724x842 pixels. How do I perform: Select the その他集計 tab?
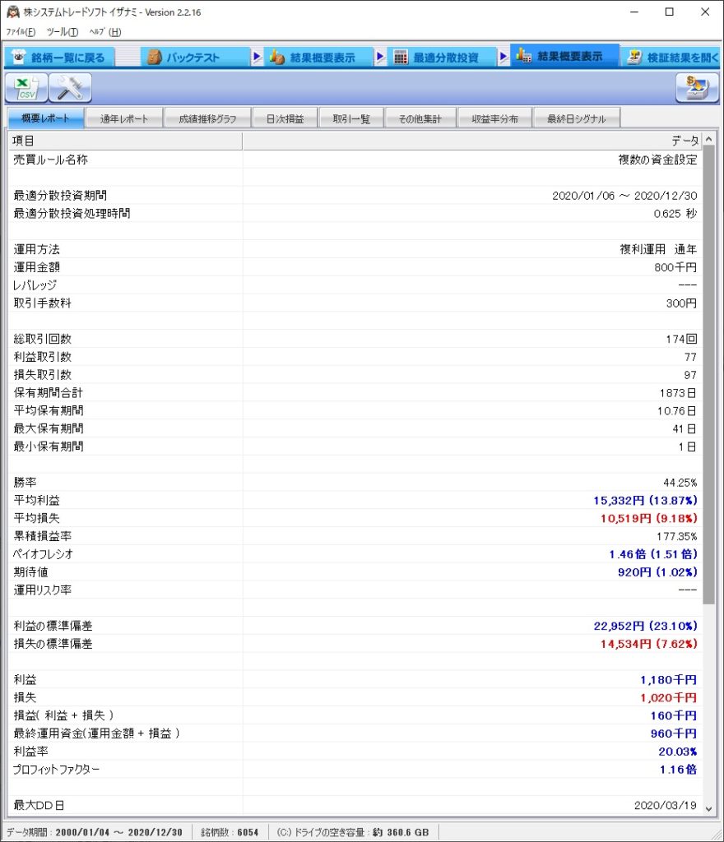[420, 119]
